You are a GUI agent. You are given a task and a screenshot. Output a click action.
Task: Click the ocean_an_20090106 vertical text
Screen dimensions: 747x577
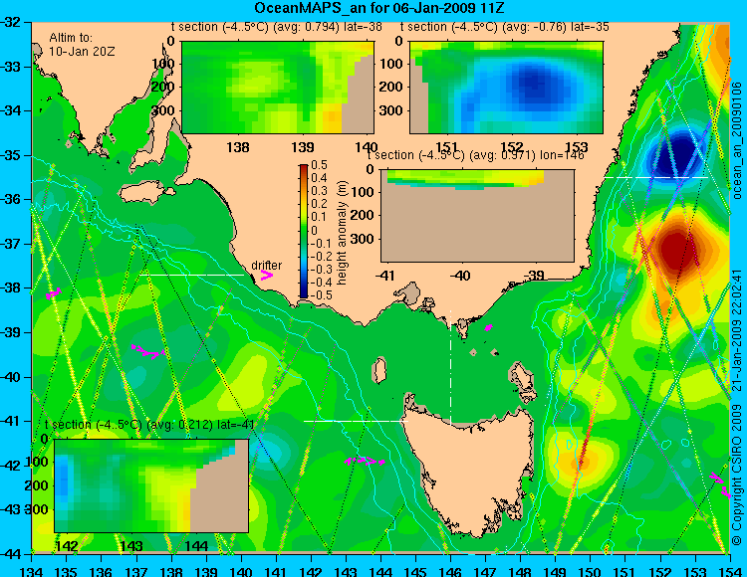coord(736,141)
